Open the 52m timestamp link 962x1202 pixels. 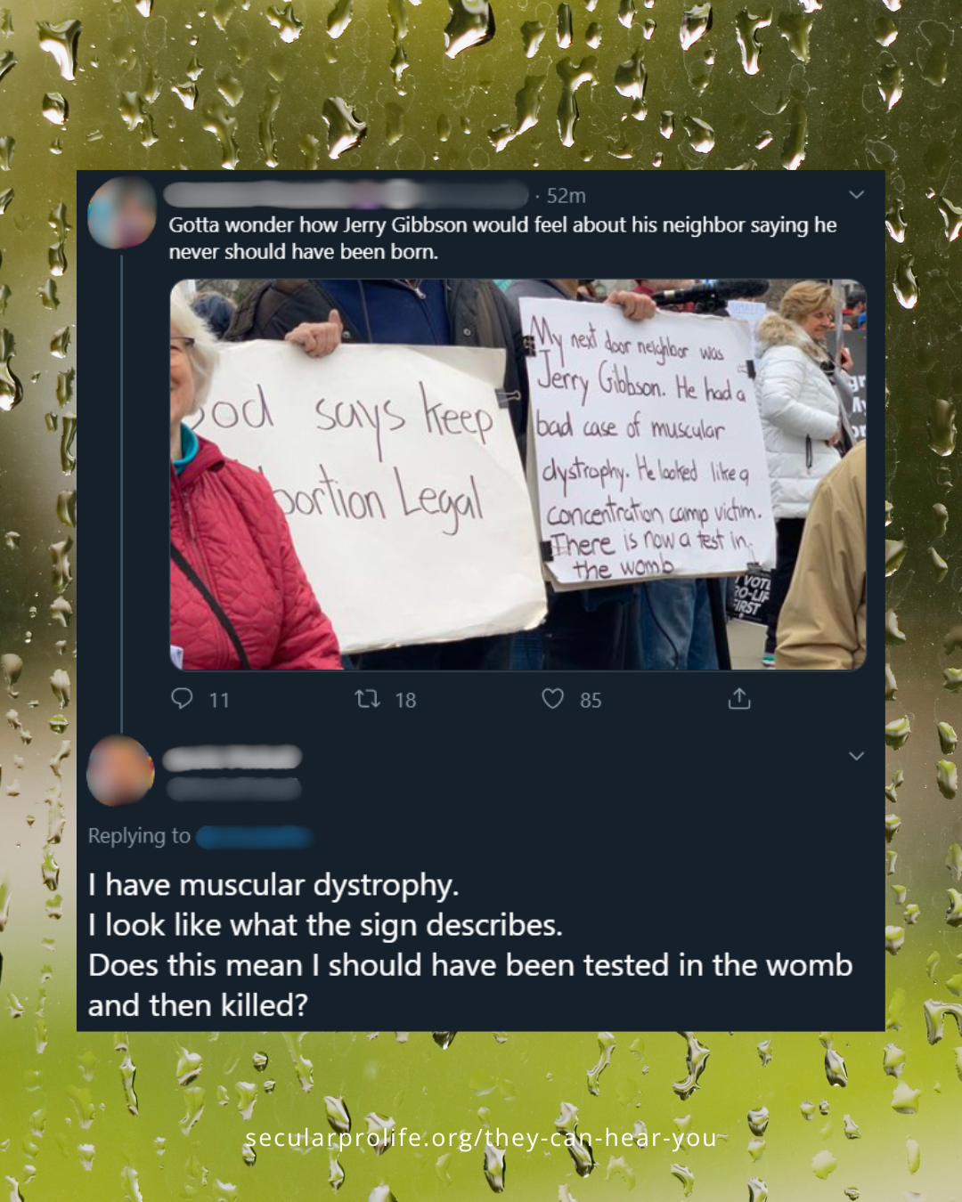pyautogui.click(x=566, y=196)
